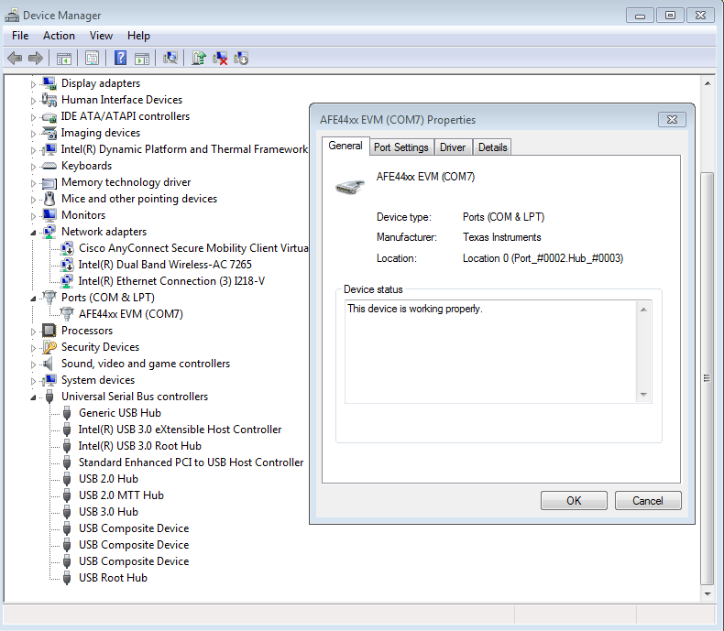Click Show/Hide Console Tree toolbar icon
Viewport: 724px width, 631px height.
click(x=64, y=59)
